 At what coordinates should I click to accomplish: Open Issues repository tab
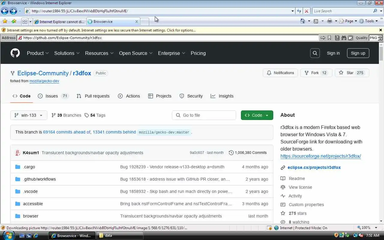53,96
